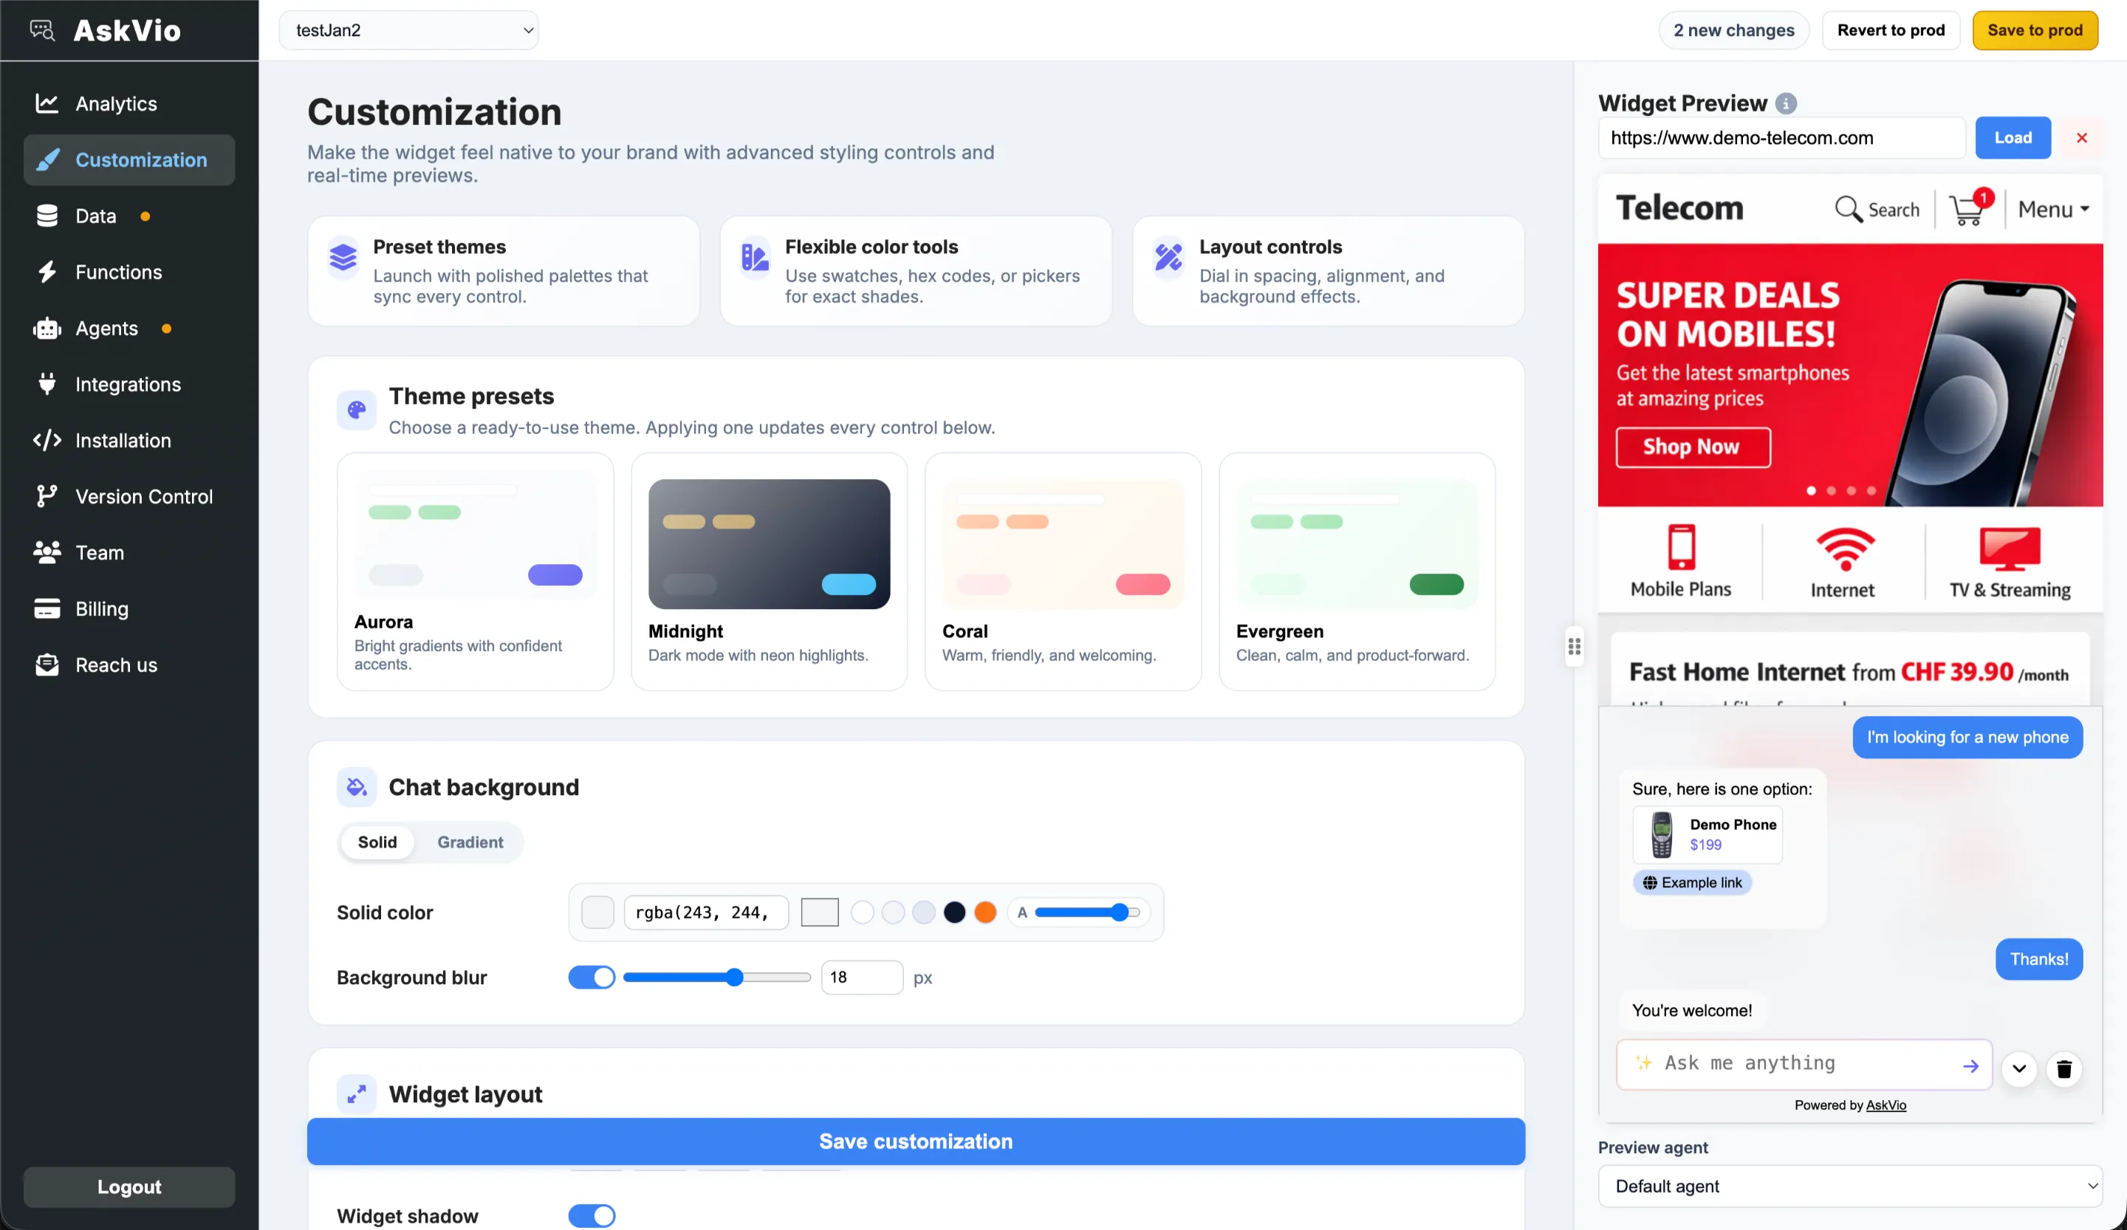Open the Integrations sidebar item

(x=128, y=384)
